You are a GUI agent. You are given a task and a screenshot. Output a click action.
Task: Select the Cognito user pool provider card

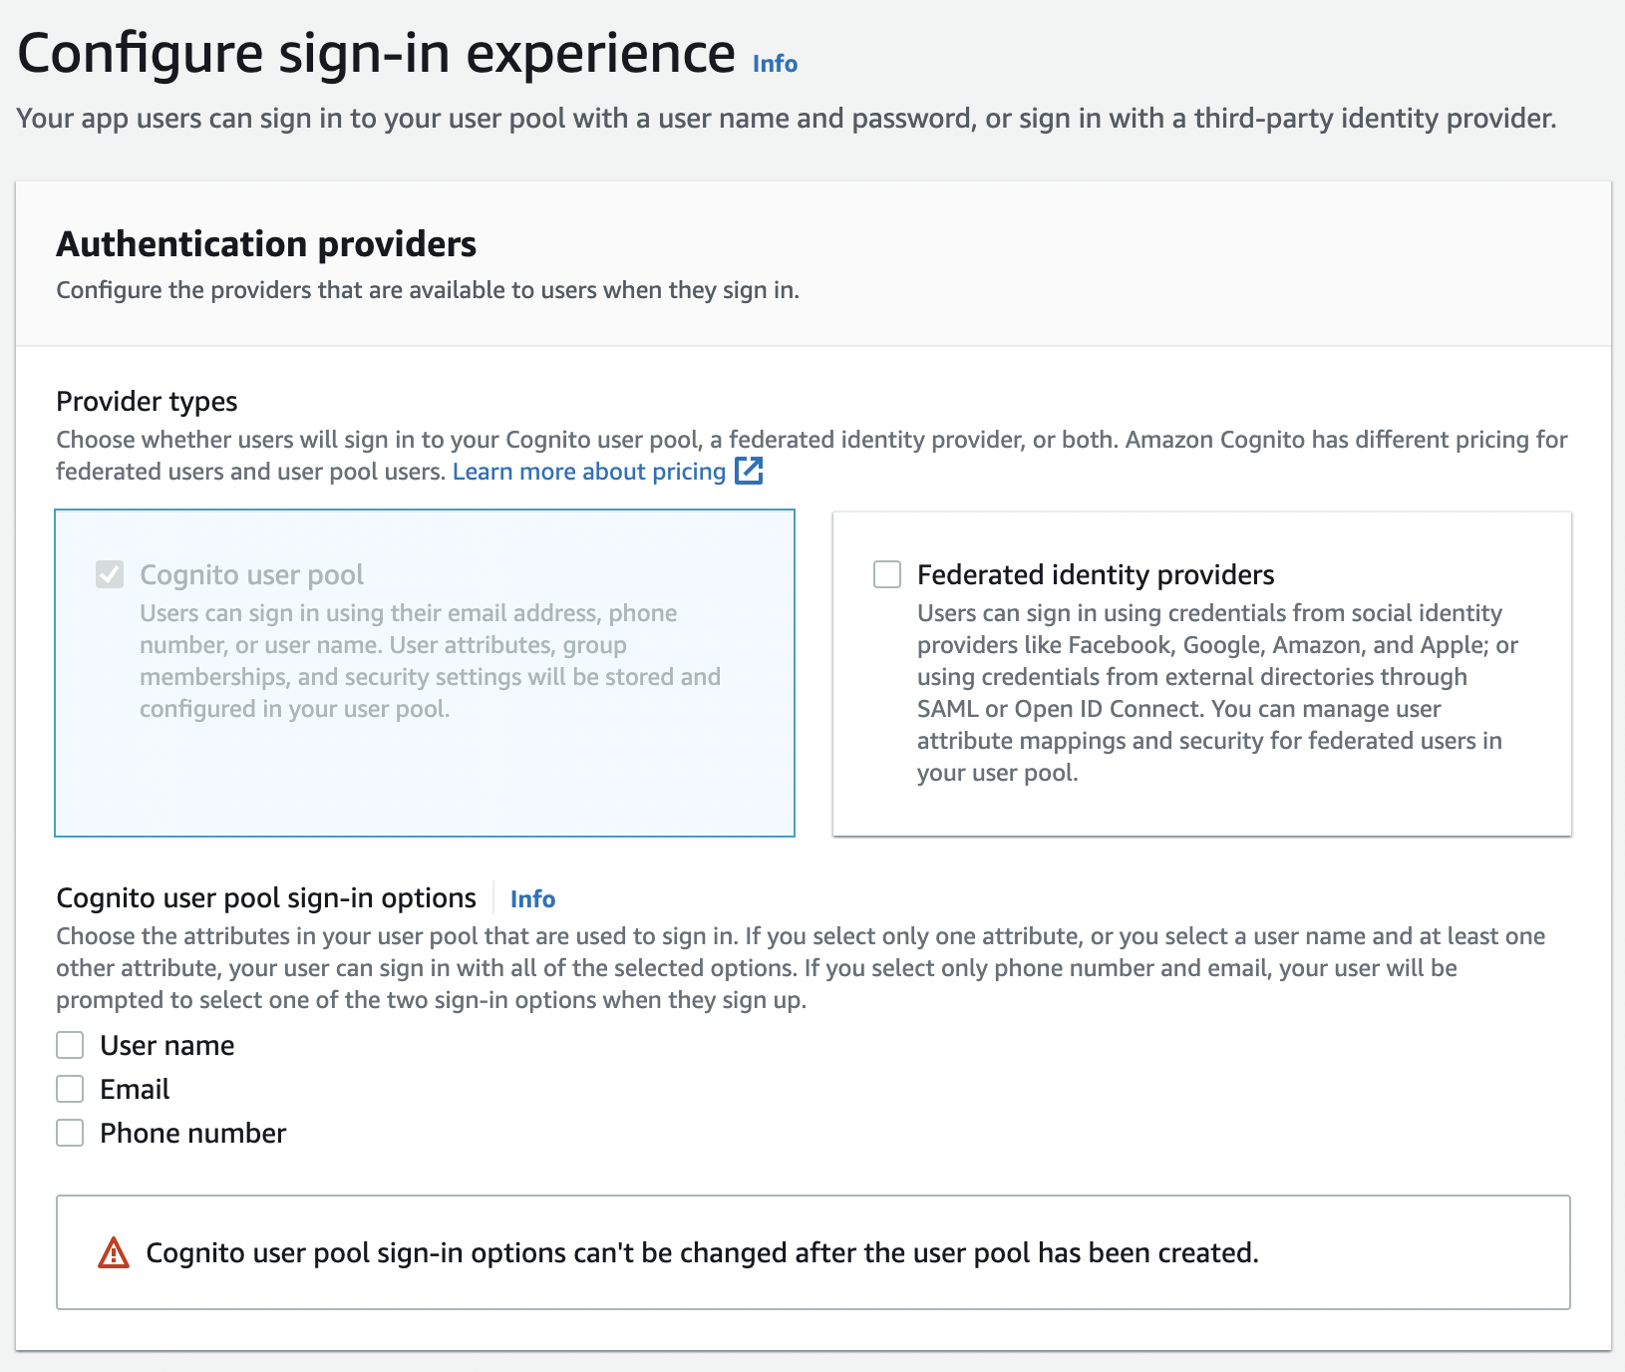click(424, 673)
